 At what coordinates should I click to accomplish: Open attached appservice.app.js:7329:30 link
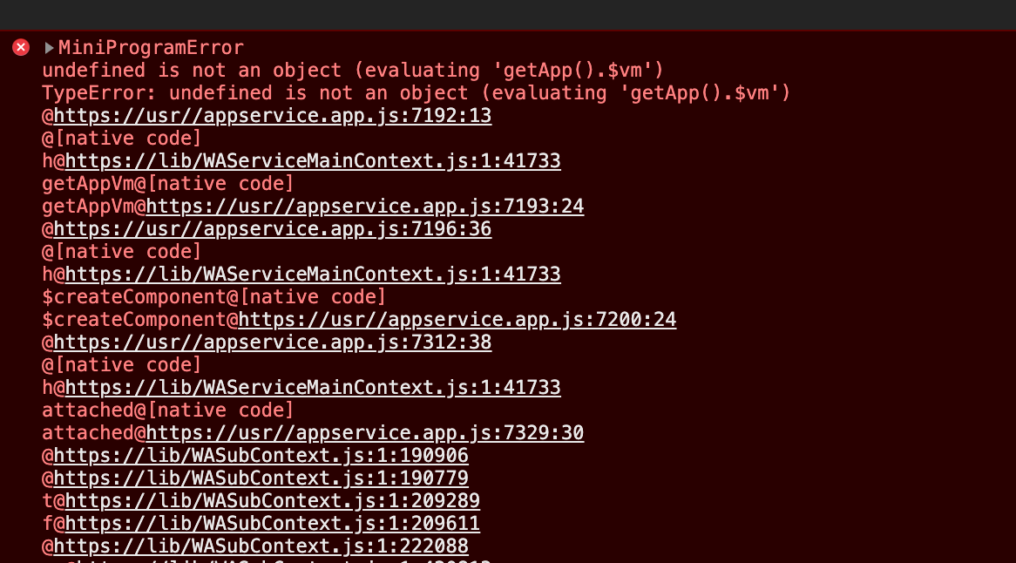[x=365, y=433]
